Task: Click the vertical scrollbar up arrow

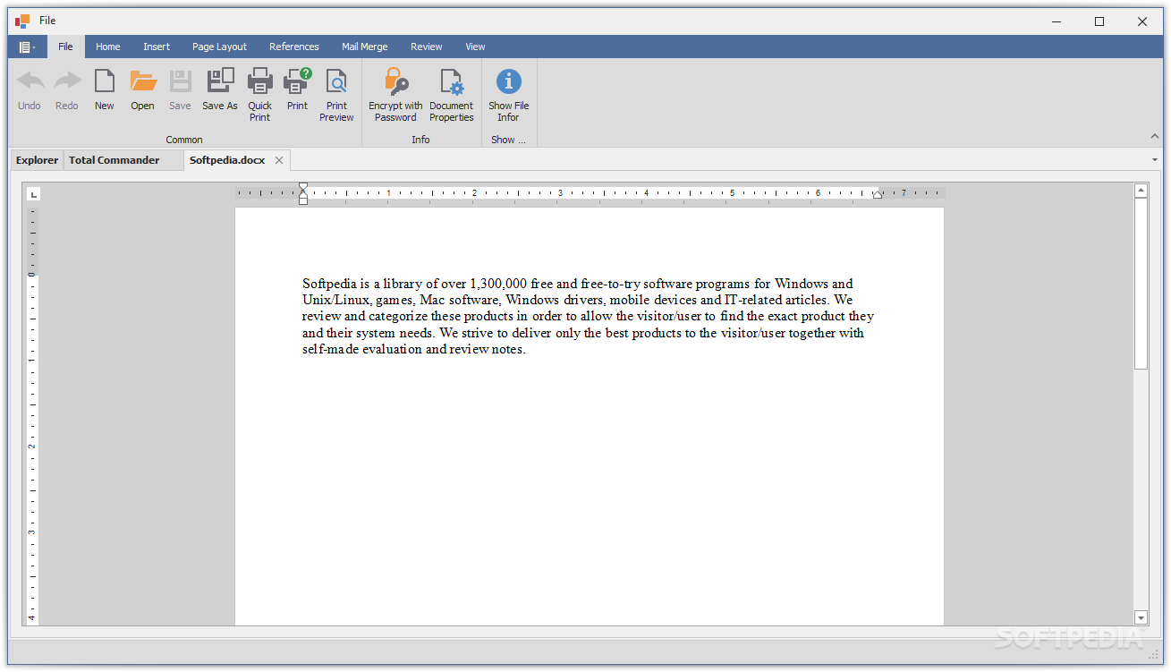Action: point(1141,191)
